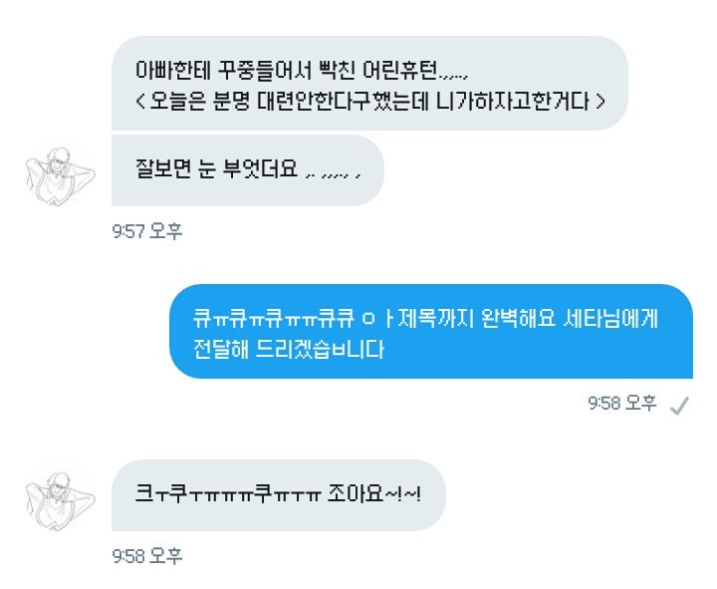Click "전달해 드리겠습ㅂ니다" line in blue bubble

[288, 349]
